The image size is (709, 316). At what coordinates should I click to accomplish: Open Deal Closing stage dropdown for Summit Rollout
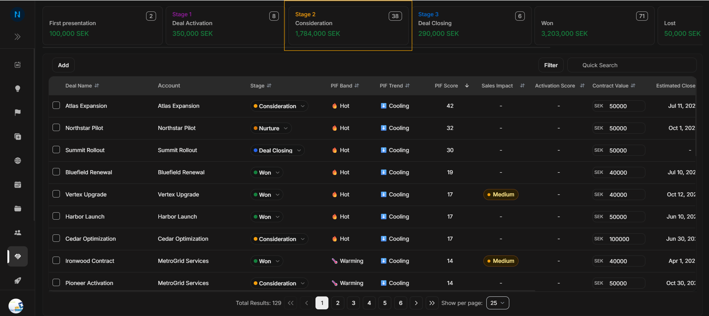[x=277, y=150]
